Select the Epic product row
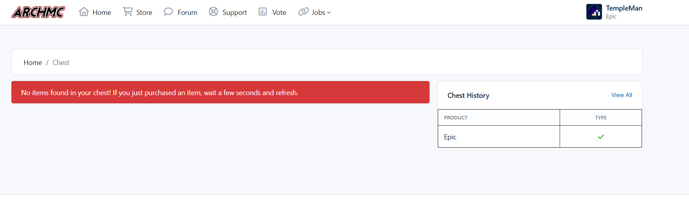Viewport: 689px width, 211px height. tap(540, 137)
